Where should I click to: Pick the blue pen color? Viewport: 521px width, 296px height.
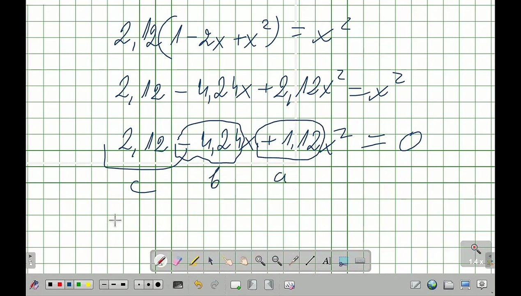[69, 284]
